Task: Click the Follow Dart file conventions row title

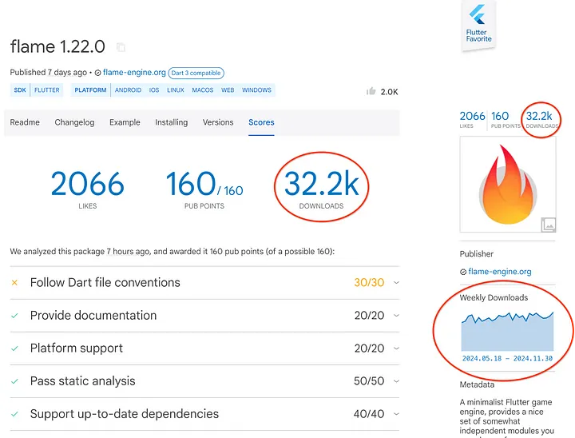Action: 105,282
